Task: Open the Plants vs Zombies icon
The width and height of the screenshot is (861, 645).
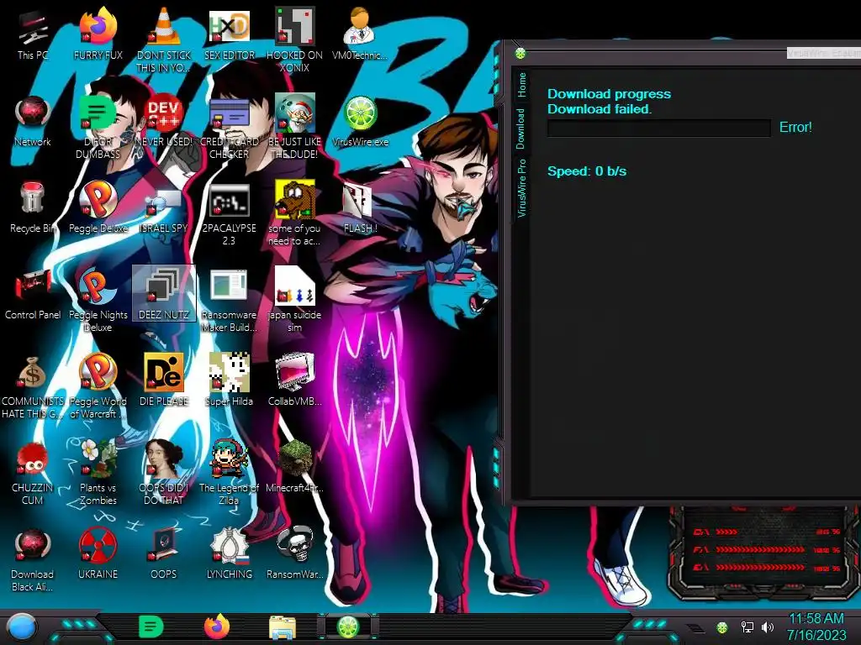Action: (98, 473)
